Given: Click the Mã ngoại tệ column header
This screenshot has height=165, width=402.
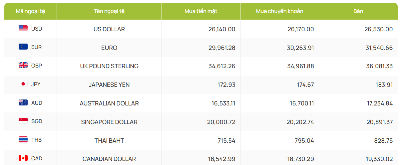Looking at the screenshot, I should click(x=31, y=11).
